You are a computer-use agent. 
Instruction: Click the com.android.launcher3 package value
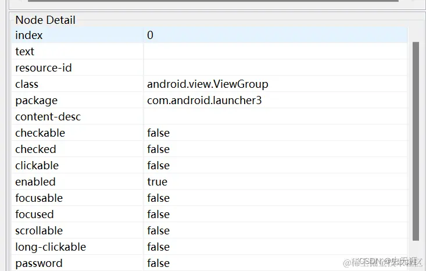coord(205,100)
